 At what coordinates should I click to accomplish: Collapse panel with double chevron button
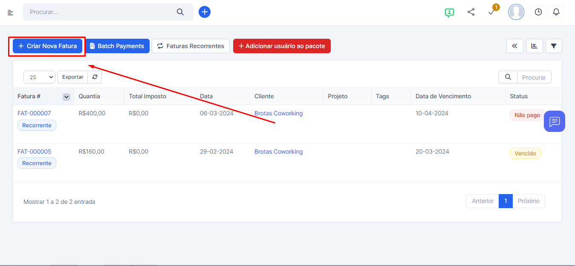click(514, 46)
